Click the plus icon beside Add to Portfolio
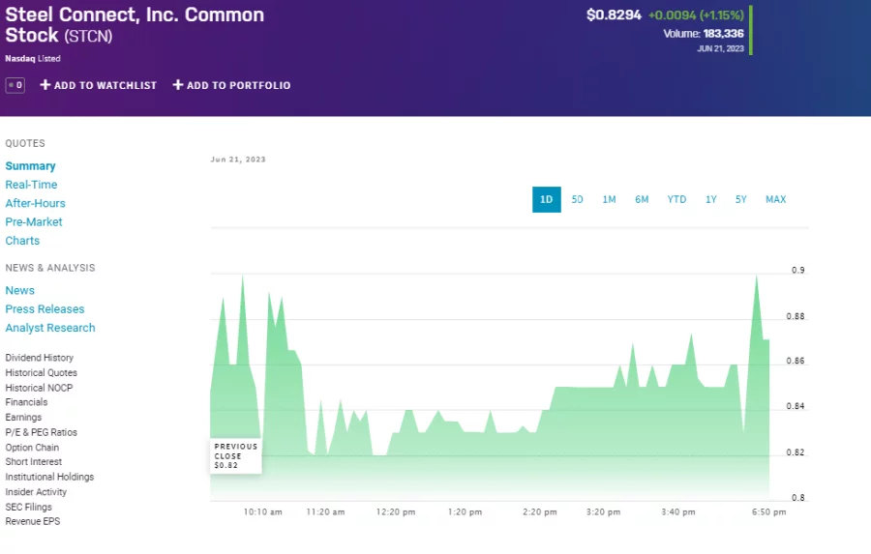This screenshot has width=871, height=554. [178, 85]
